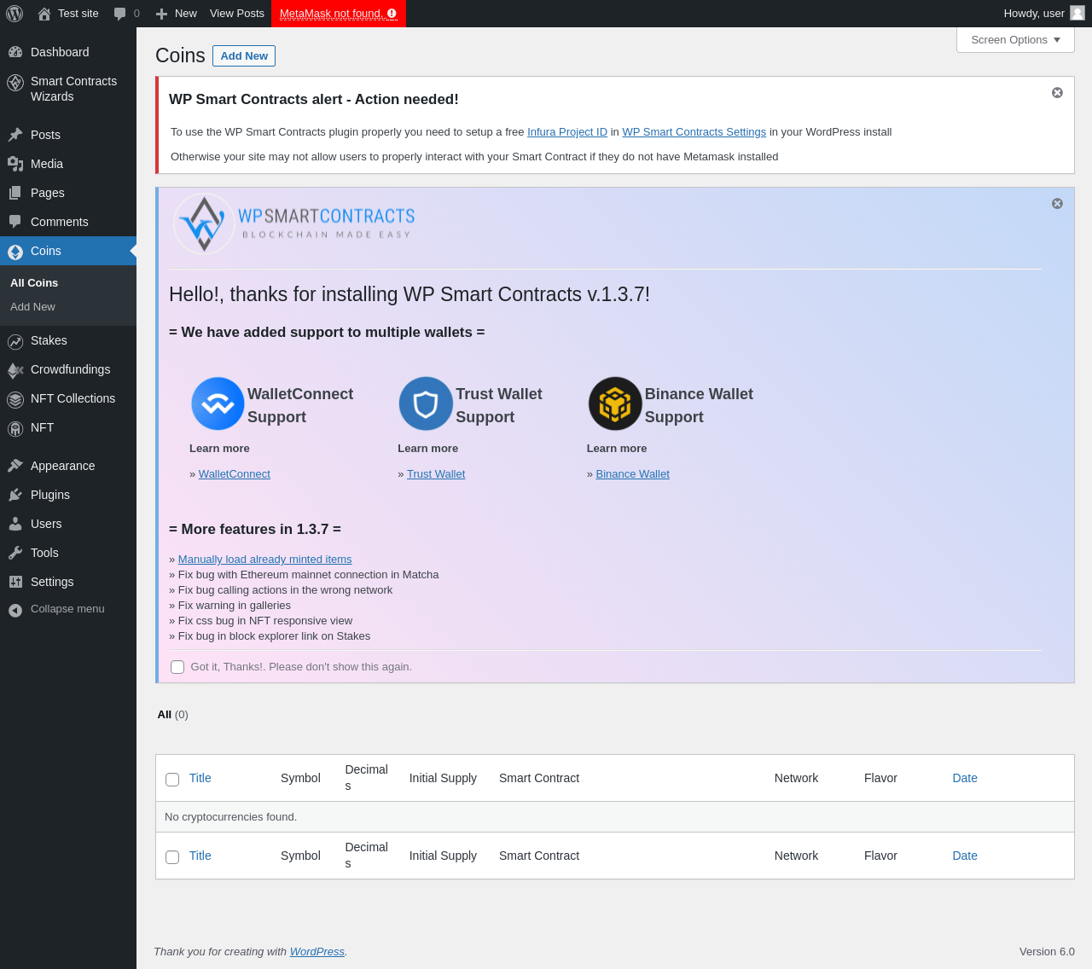This screenshot has width=1092, height=969.
Task: Check 'Got it, Thanks' don't show again box
Action: pyautogui.click(x=177, y=667)
